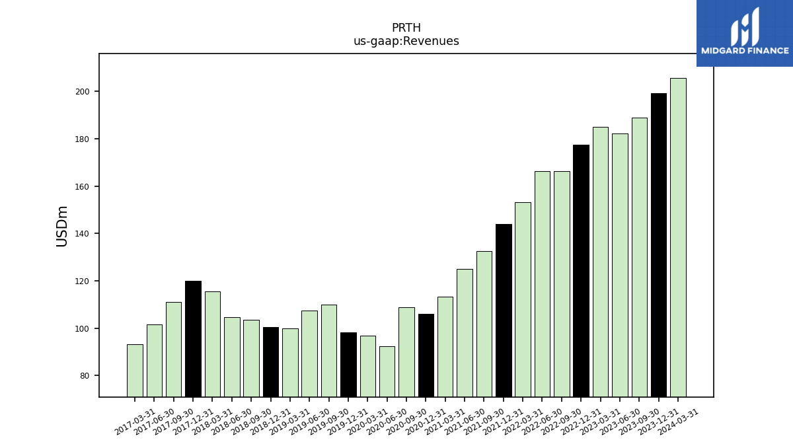Select the 2019-03-31 revenue bar
The height and width of the screenshot is (446, 793).
(290, 363)
